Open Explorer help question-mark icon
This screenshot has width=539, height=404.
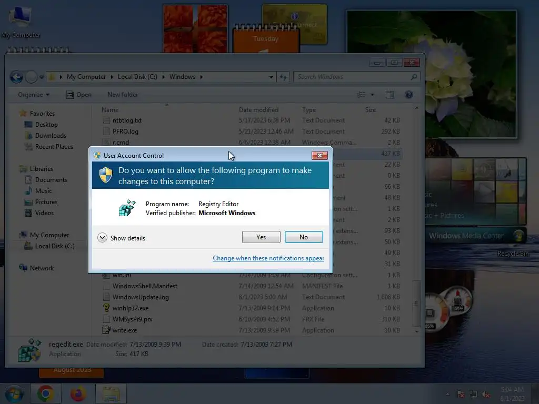(408, 95)
